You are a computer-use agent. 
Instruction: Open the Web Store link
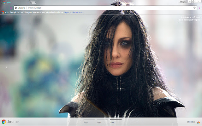[x=193, y=122]
